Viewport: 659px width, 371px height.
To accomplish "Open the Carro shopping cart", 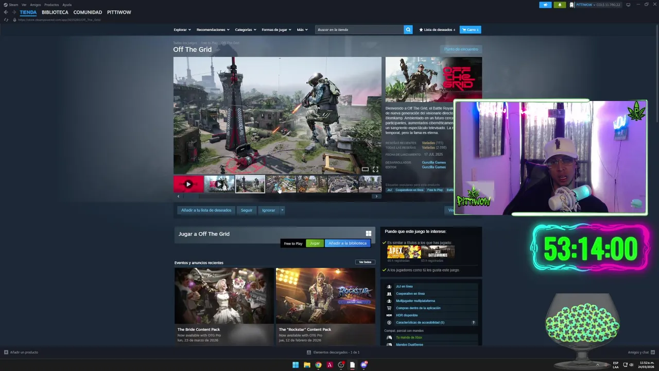I will tap(470, 30).
